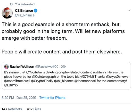Click Rachel Wolfson's name in quote

click(x=22, y=67)
